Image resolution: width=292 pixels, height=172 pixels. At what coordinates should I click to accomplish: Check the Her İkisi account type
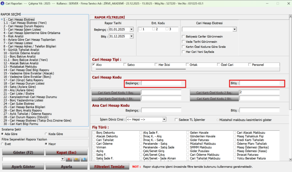(156, 65)
